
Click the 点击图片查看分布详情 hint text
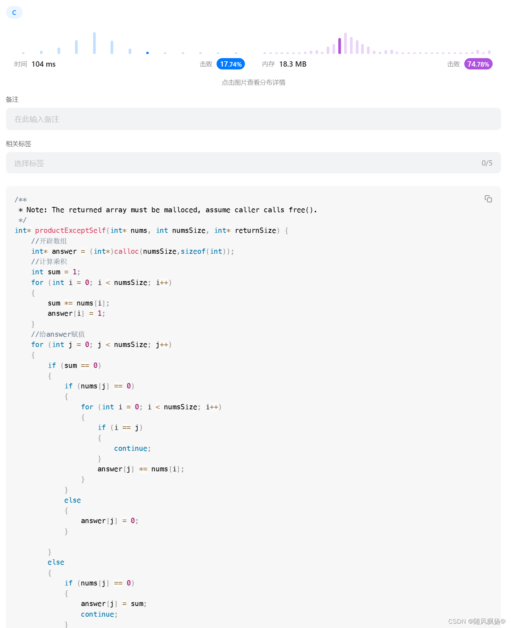tap(253, 83)
